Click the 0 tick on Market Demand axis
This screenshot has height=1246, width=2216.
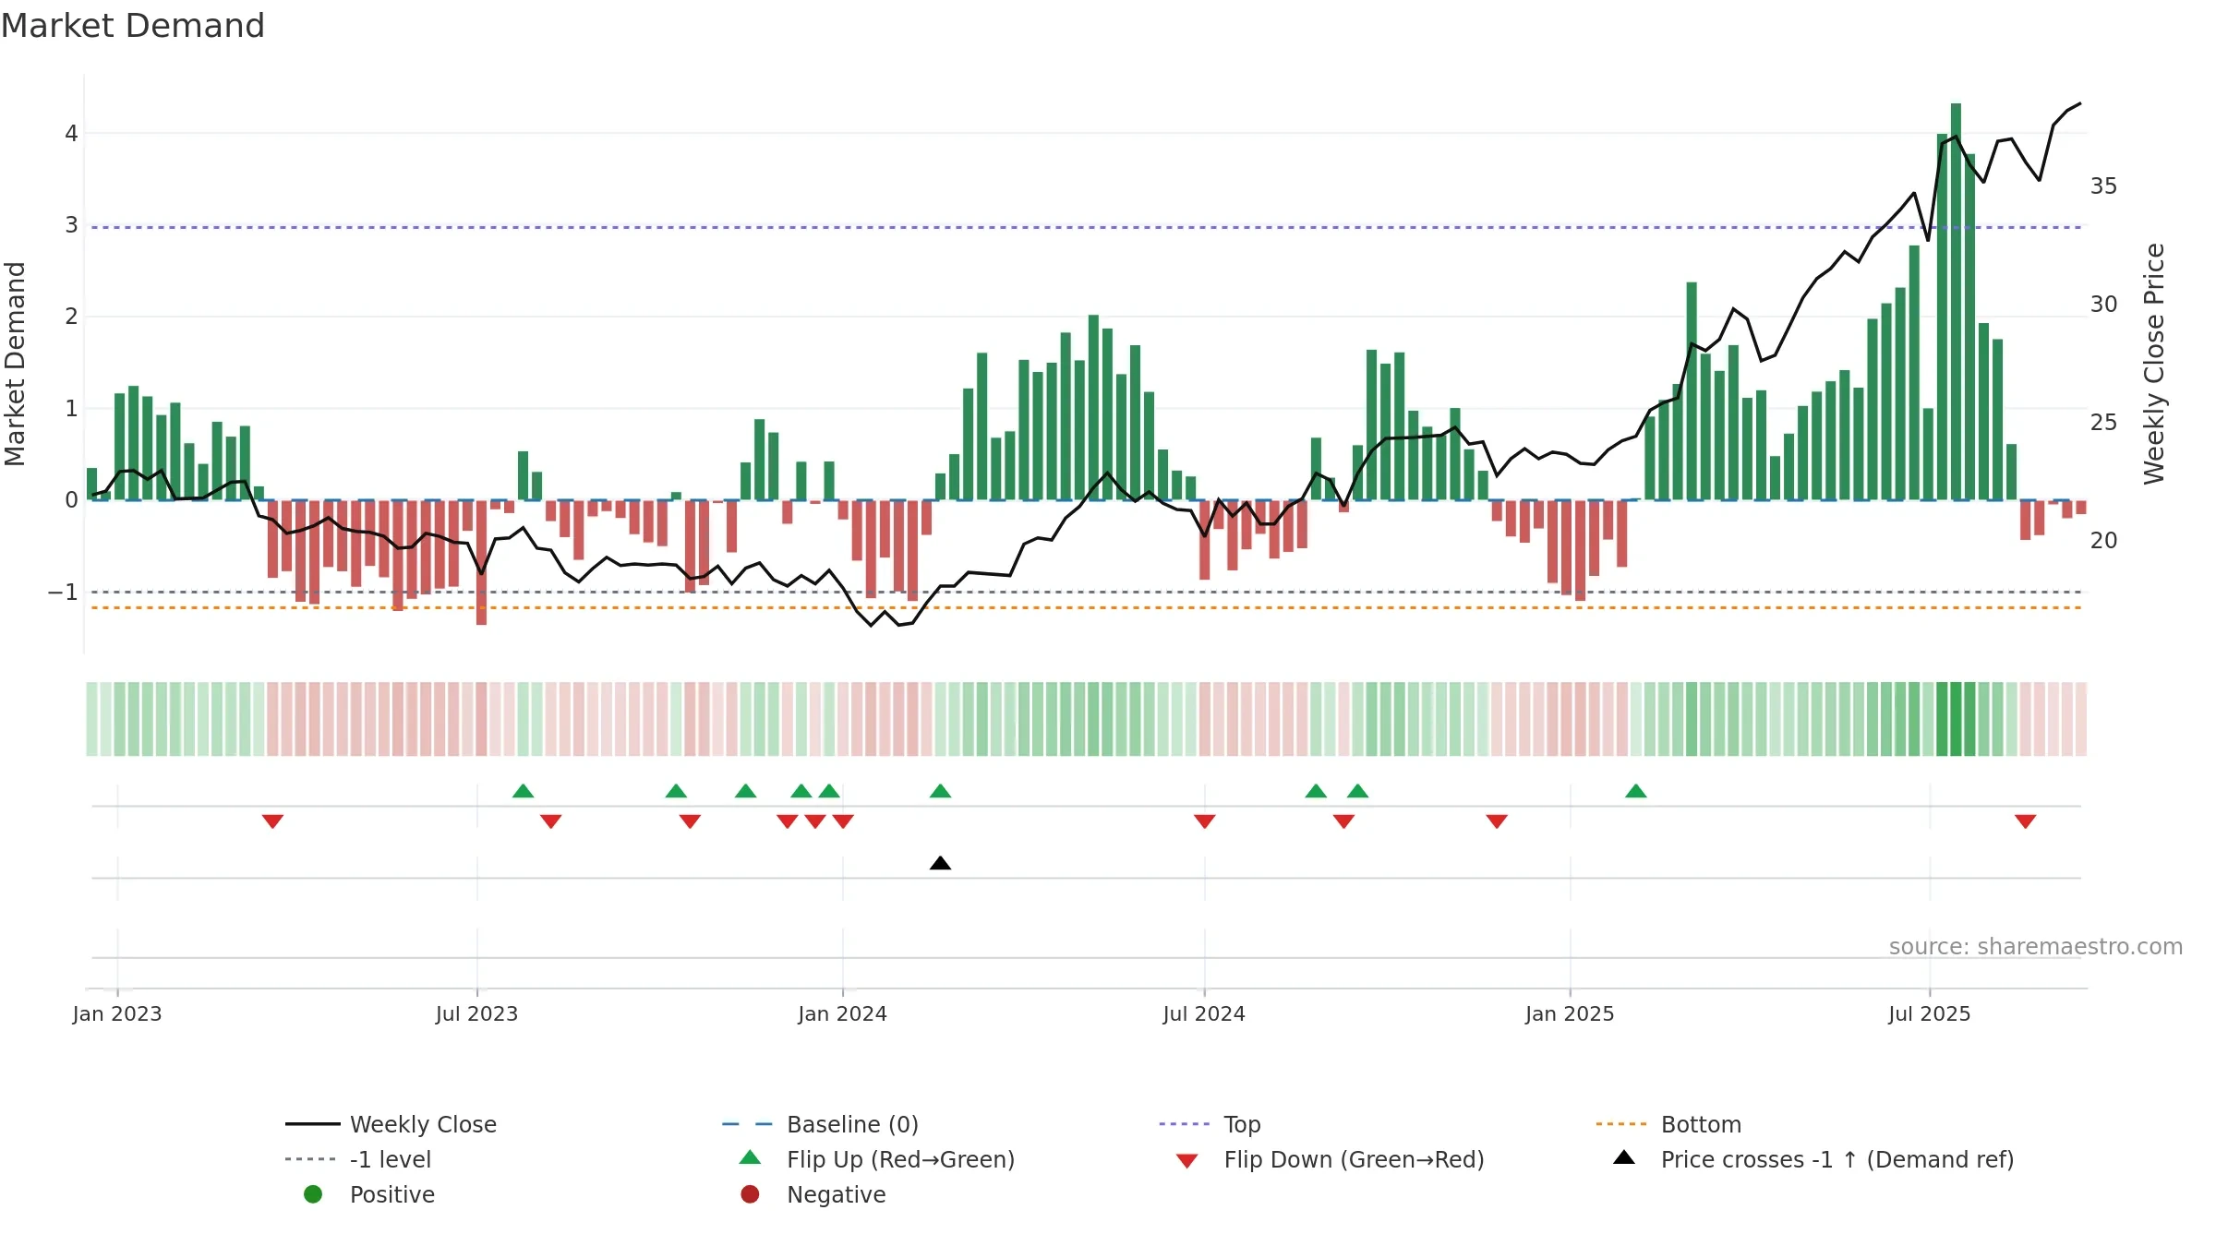[x=71, y=500]
